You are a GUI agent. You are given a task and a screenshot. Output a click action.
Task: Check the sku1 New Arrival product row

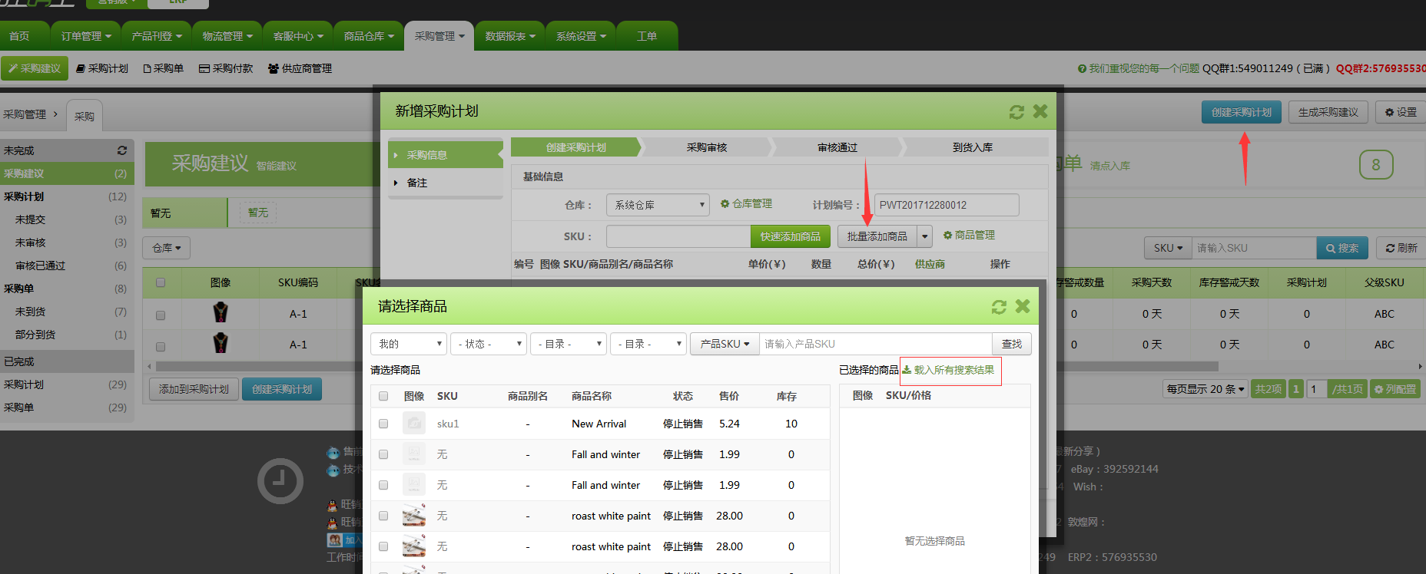tap(383, 424)
